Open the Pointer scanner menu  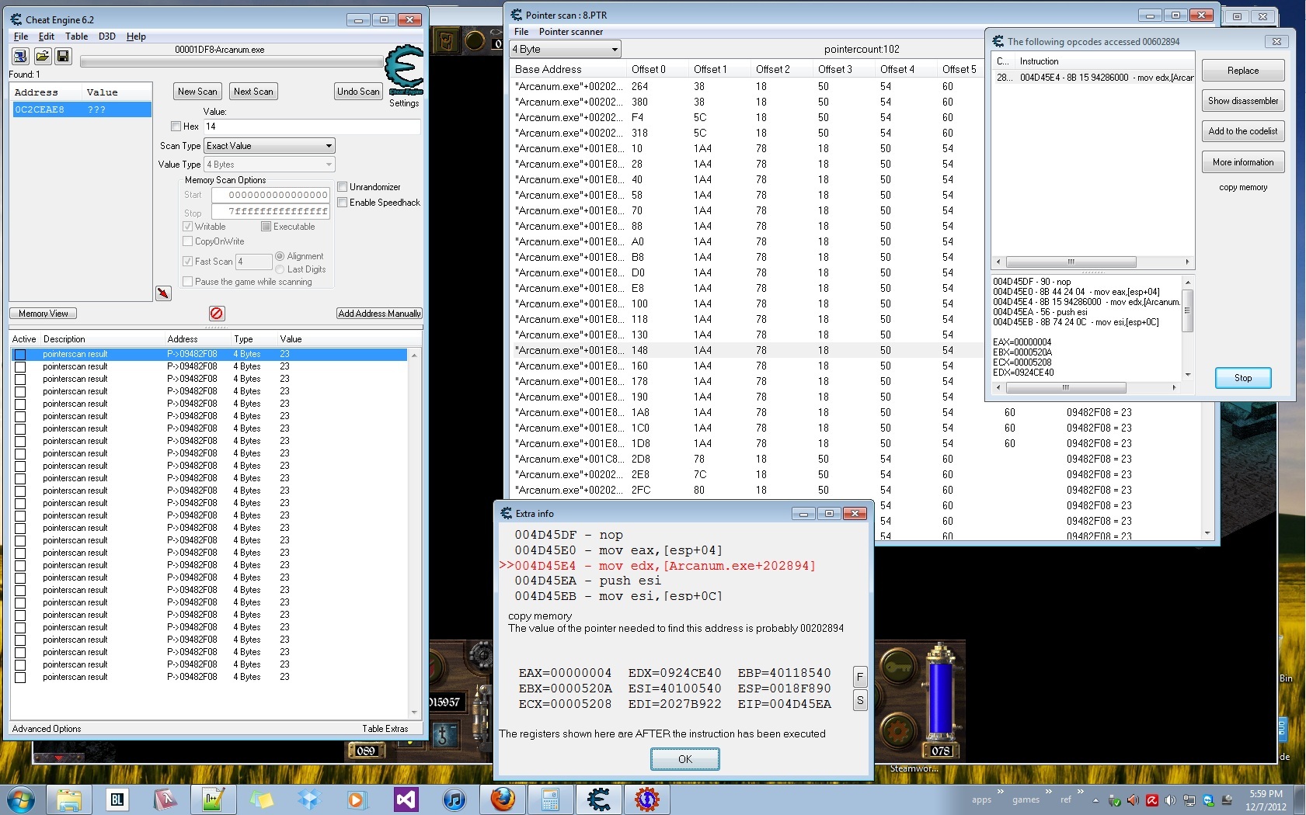(571, 32)
